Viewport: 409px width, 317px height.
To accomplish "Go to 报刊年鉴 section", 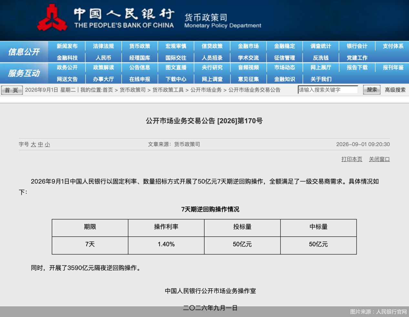I will [x=393, y=68].
